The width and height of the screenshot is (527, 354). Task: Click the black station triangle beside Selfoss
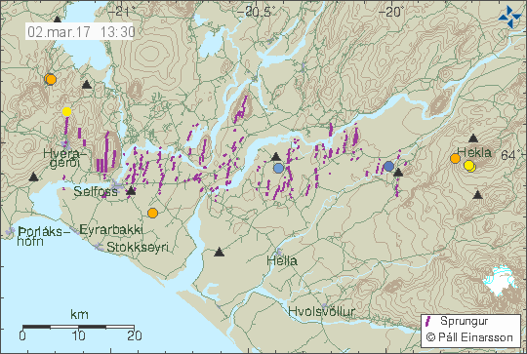[x=131, y=191]
